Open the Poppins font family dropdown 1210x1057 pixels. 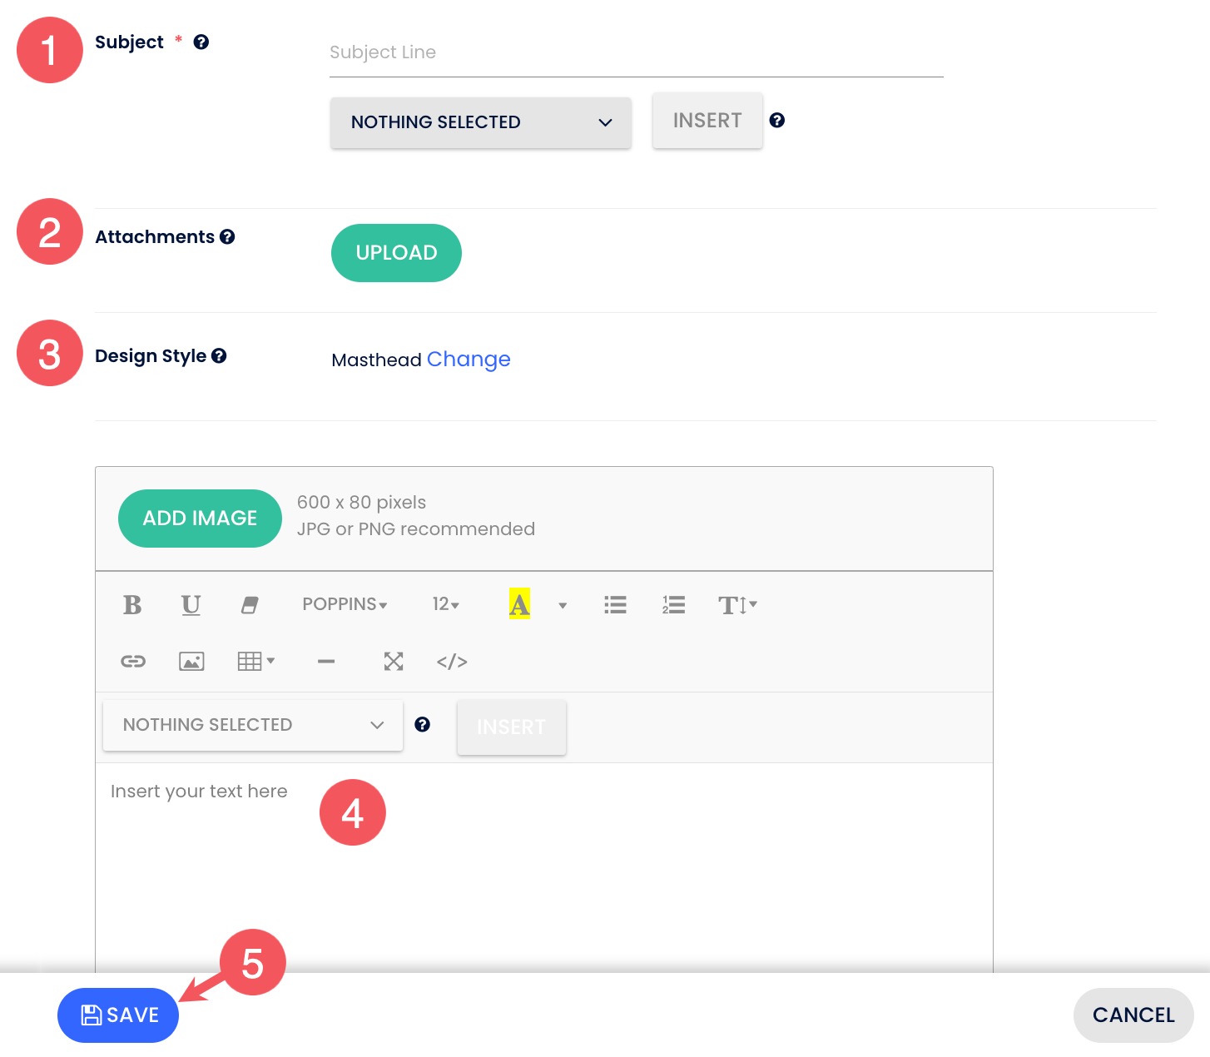[345, 604]
